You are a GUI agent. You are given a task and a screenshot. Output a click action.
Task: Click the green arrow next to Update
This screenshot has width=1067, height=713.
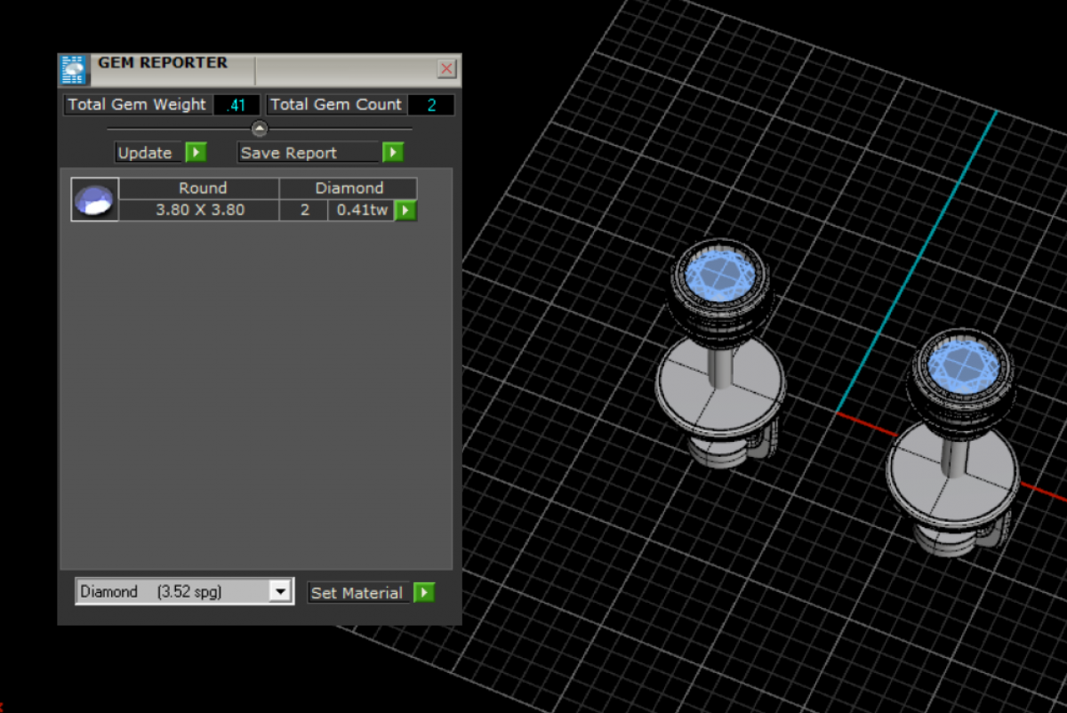(x=196, y=152)
